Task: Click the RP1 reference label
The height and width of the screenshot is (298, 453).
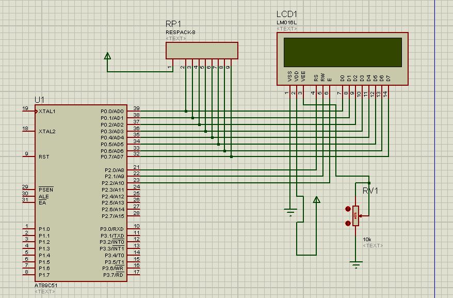Action: point(173,24)
